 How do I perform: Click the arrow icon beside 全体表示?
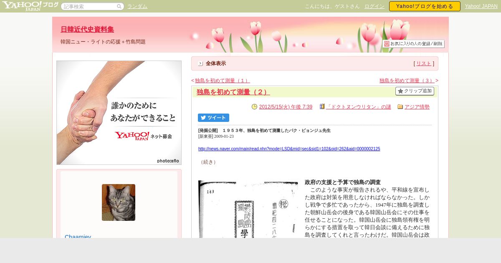coord(200,63)
